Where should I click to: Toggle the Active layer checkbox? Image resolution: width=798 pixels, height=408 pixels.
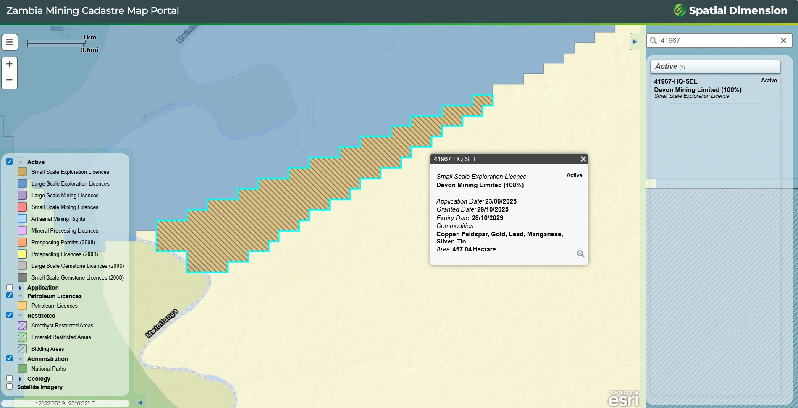(x=9, y=162)
